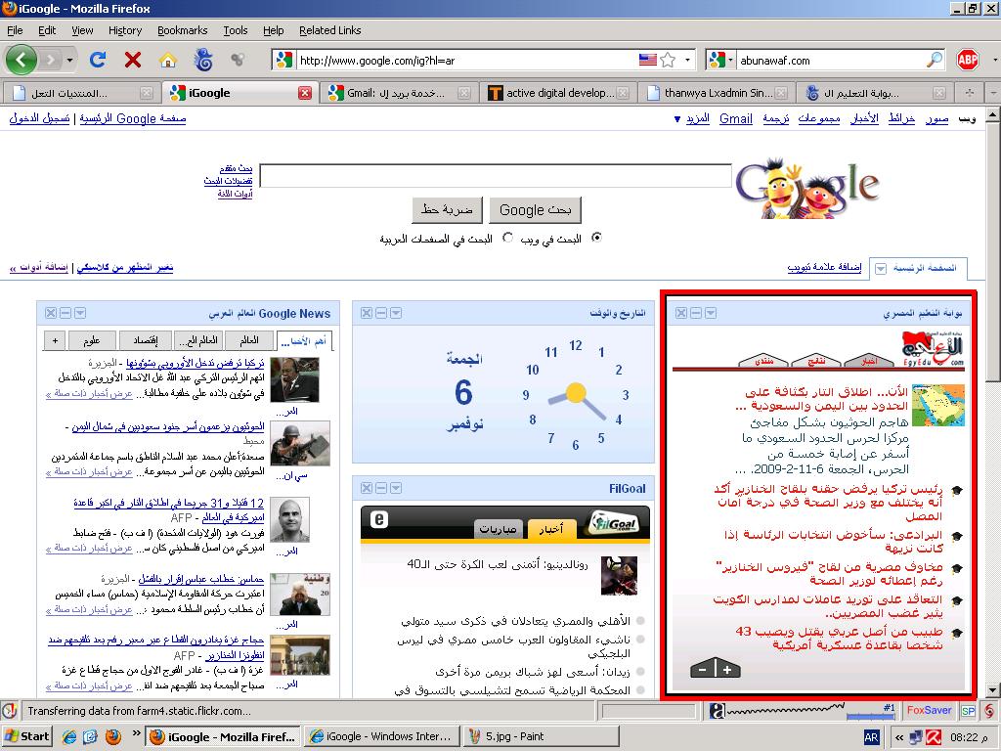Image resolution: width=1001 pixels, height=751 pixels.
Task: Open the sign in link
Action: point(39,118)
